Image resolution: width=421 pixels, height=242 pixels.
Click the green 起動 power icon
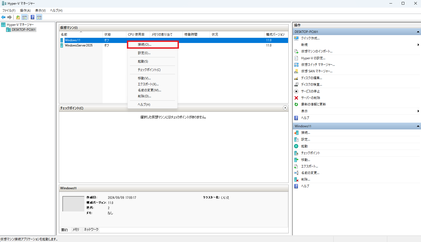(x=296, y=146)
